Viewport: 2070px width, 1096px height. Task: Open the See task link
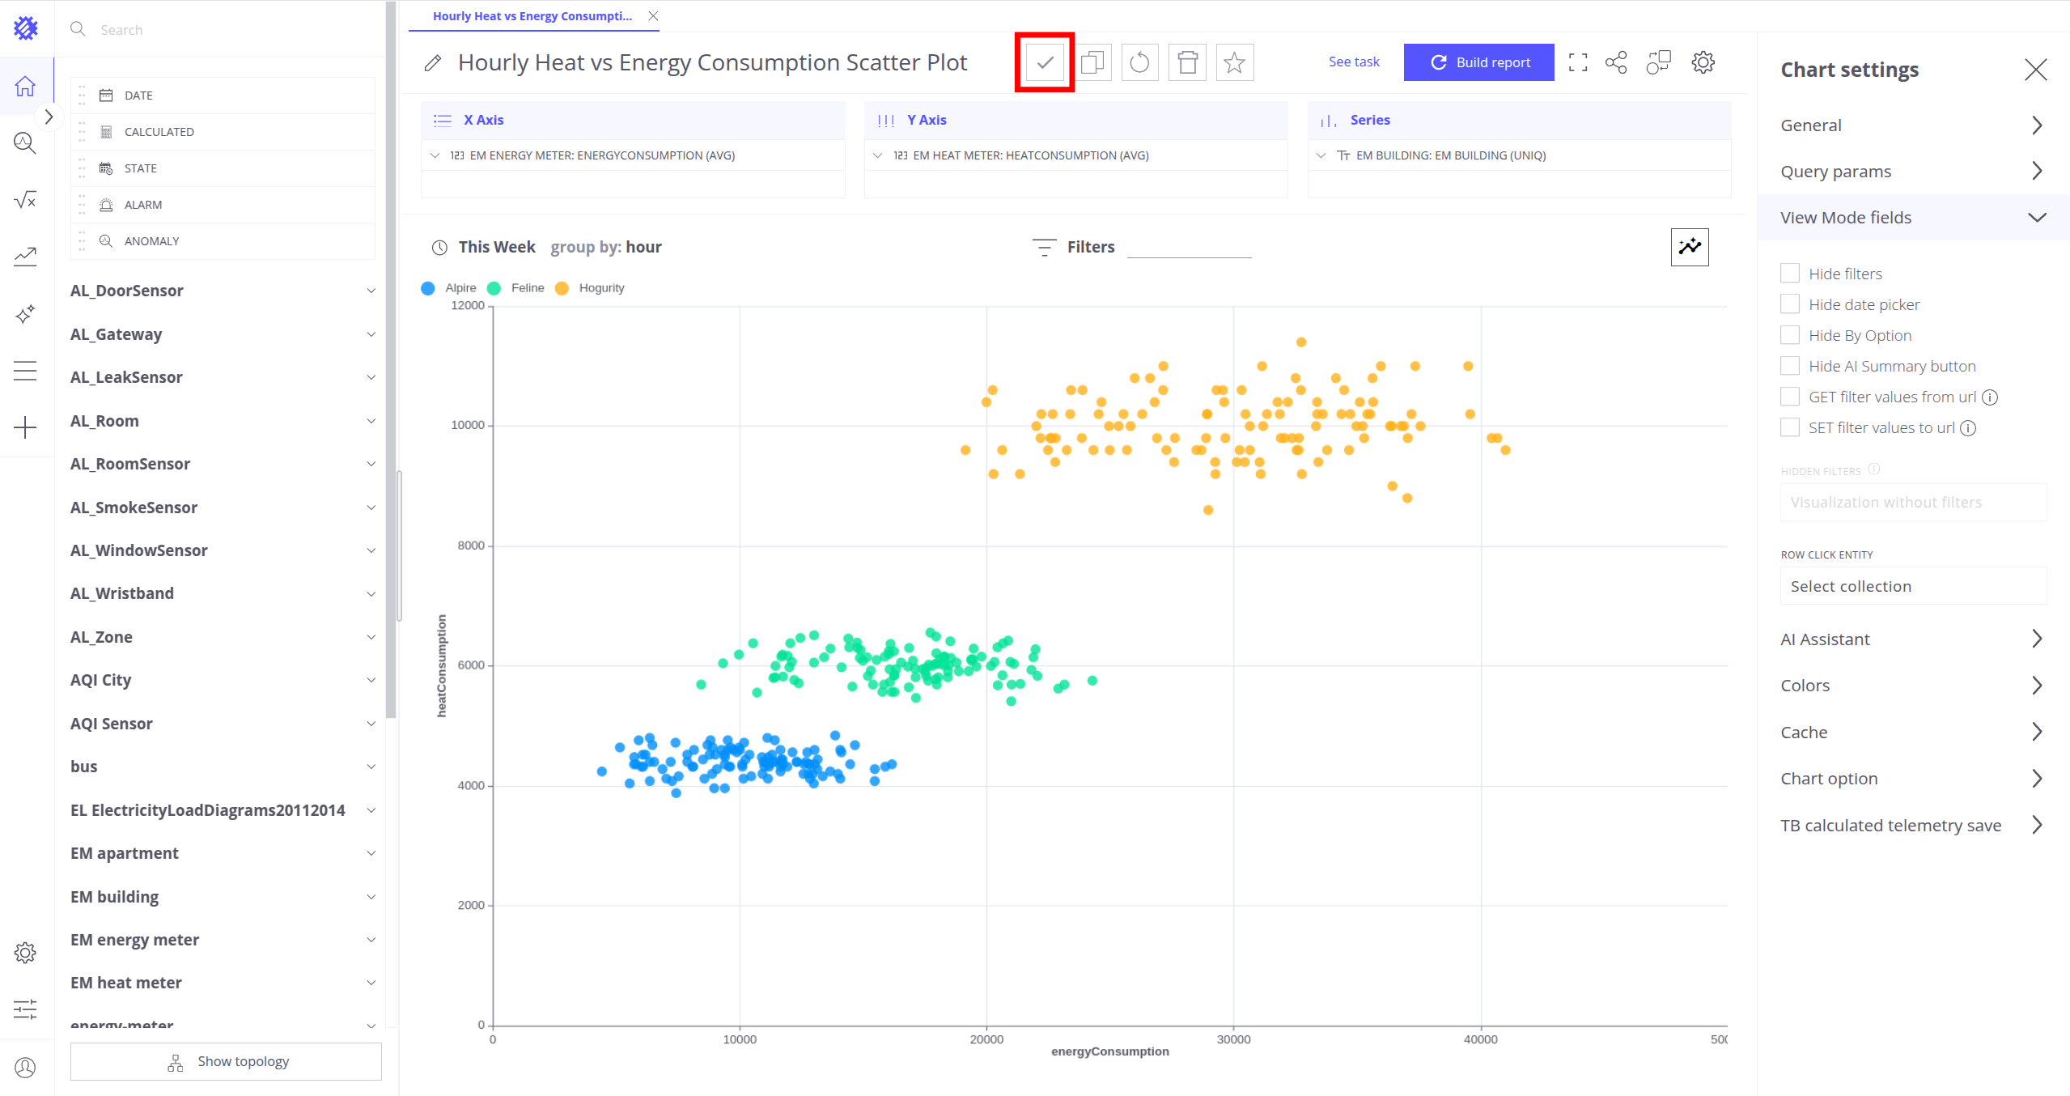tap(1354, 62)
